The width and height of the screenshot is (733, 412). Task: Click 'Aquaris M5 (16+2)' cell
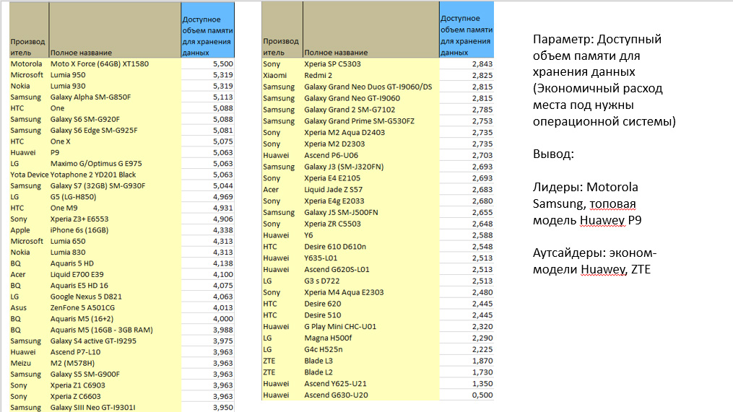[115, 319]
